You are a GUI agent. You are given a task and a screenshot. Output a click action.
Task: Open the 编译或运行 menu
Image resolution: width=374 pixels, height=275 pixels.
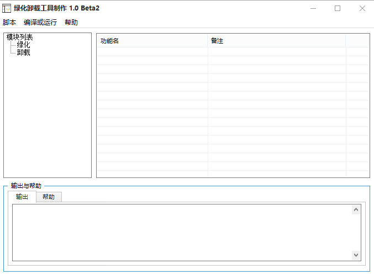[x=40, y=23]
